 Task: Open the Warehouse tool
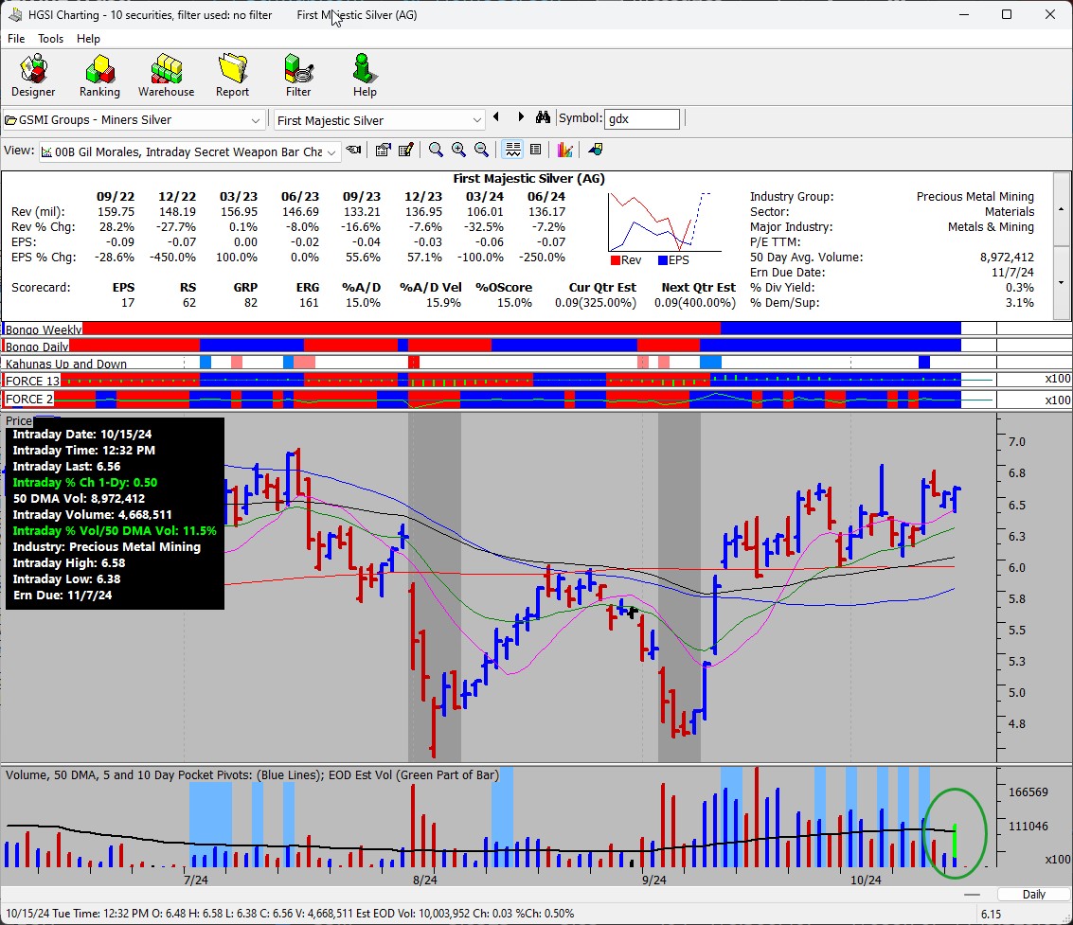[x=166, y=76]
